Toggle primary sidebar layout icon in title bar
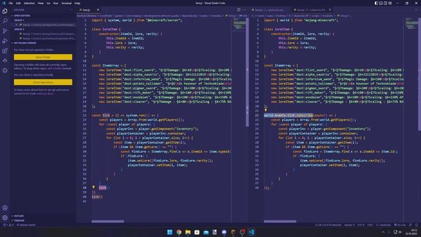Screen dimensions: 421x237 coord(376,3)
